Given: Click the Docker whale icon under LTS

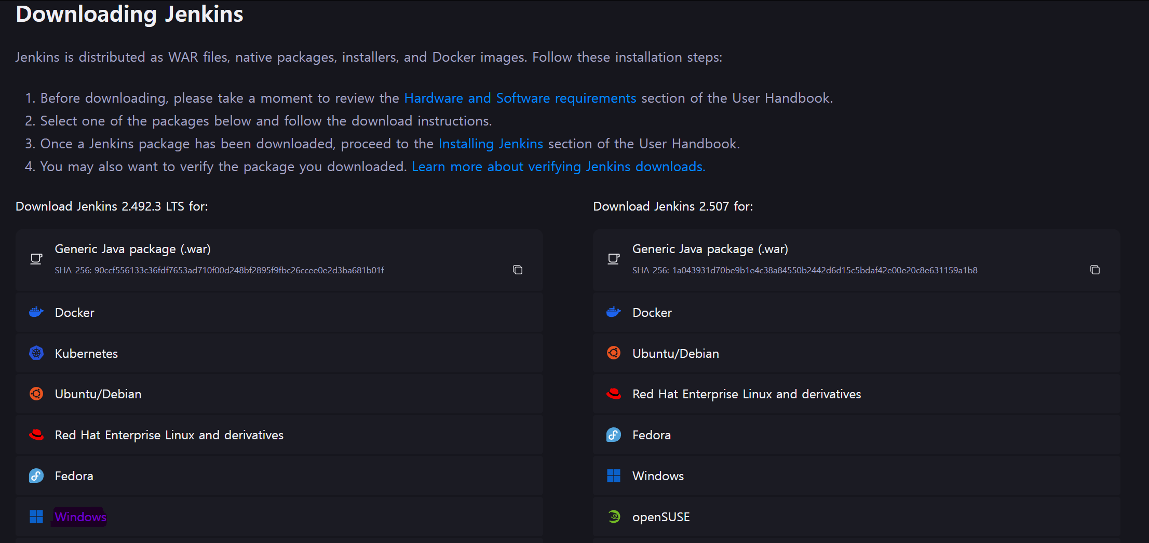Looking at the screenshot, I should (x=36, y=312).
